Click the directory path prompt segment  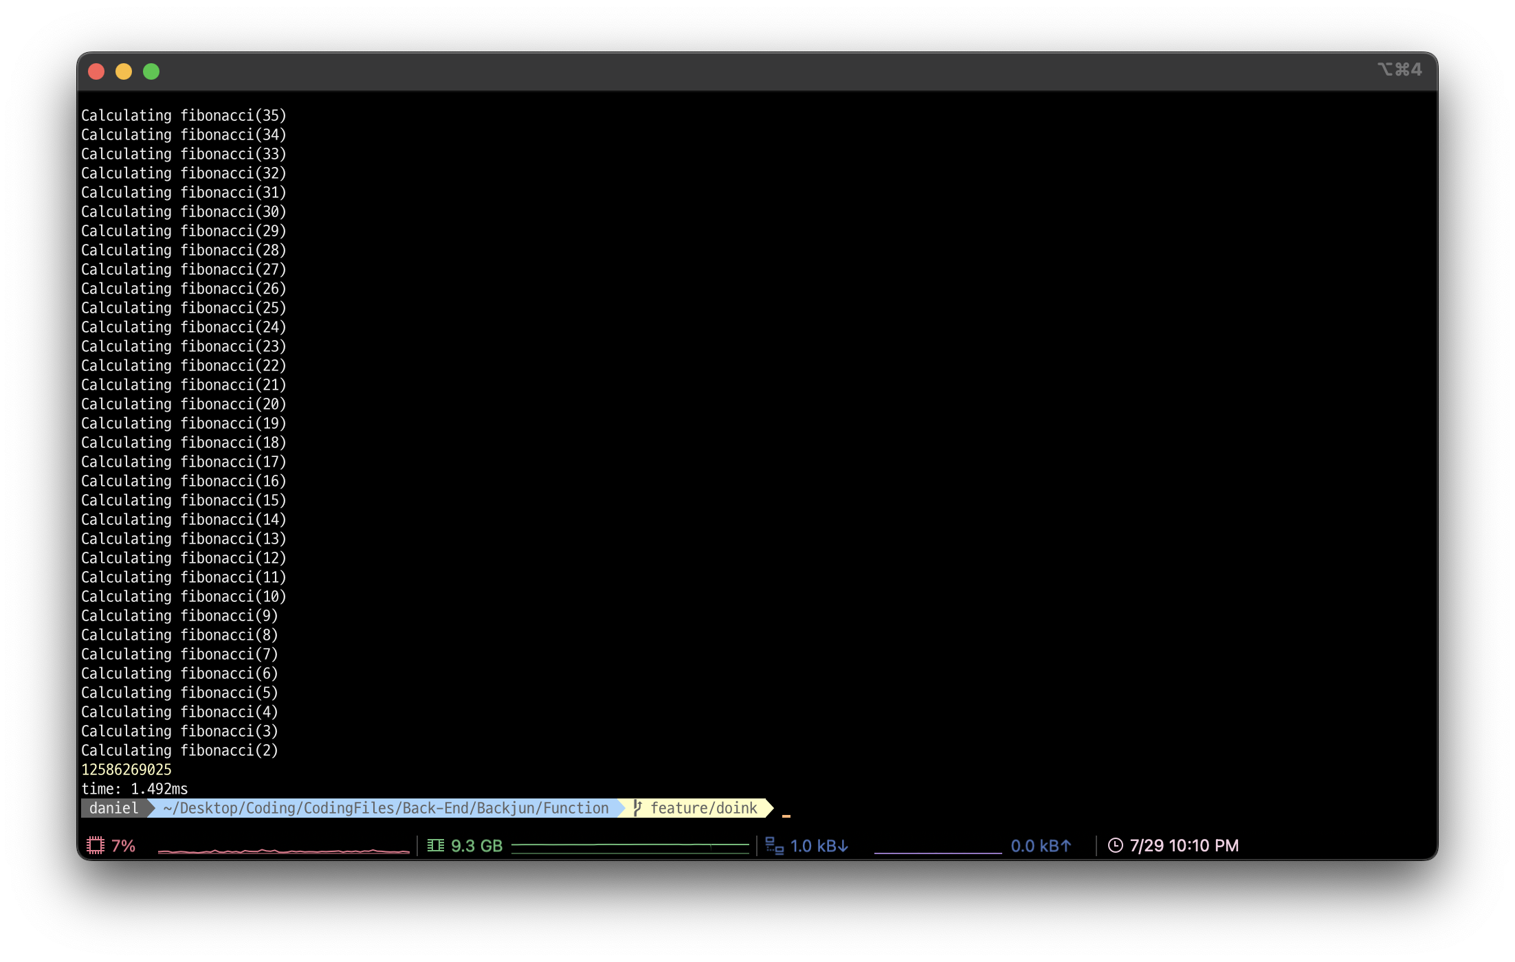pos(386,808)
